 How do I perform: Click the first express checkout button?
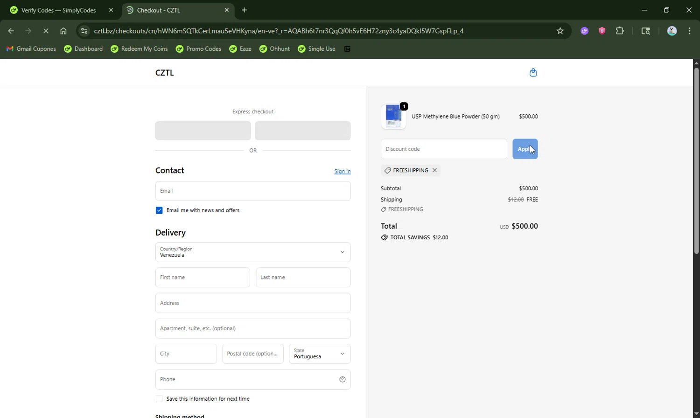coord(203,131)
